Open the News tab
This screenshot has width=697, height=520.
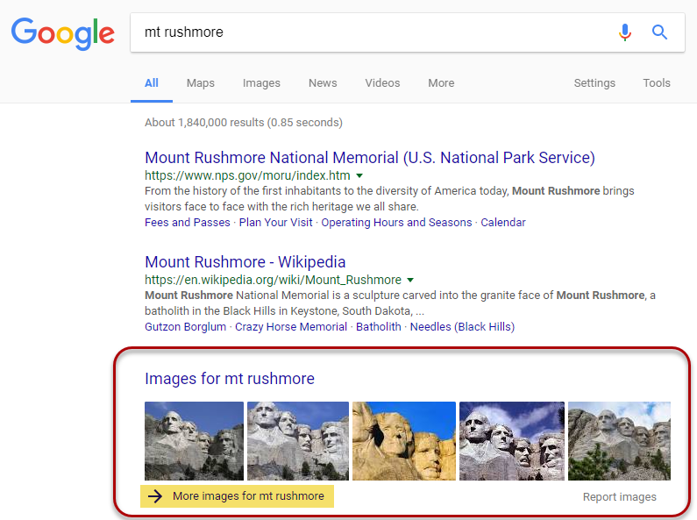coord(323,83)
